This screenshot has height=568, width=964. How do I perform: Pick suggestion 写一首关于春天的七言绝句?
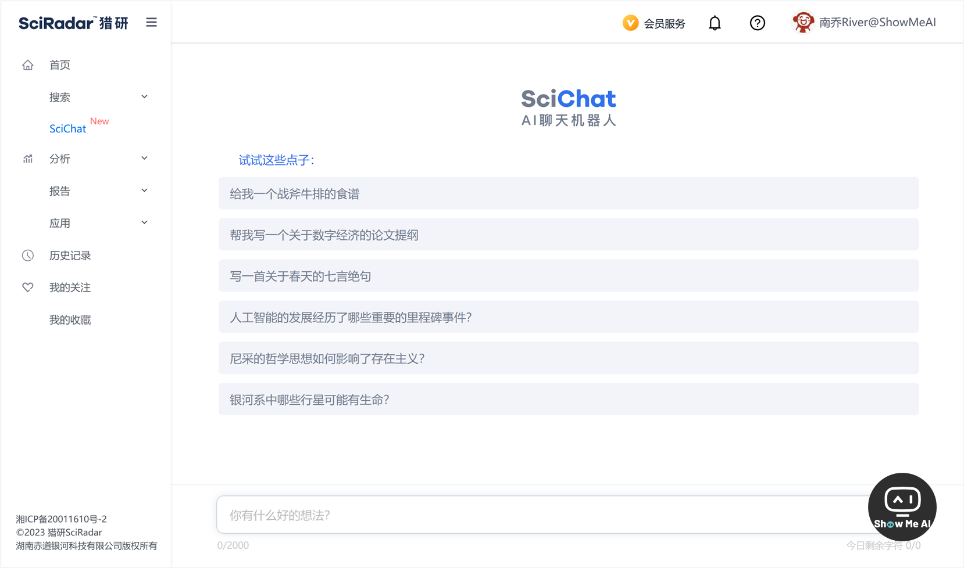coord(569,276)
